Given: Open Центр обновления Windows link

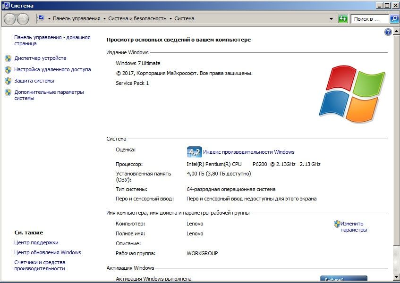Looking at the screenshot, I should coord(47,252).
